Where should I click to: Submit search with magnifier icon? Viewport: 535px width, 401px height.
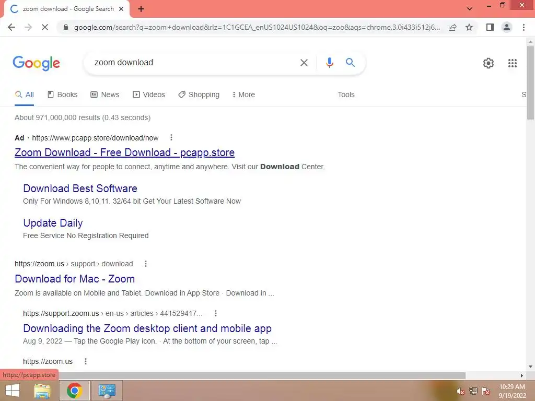(350, 63)
